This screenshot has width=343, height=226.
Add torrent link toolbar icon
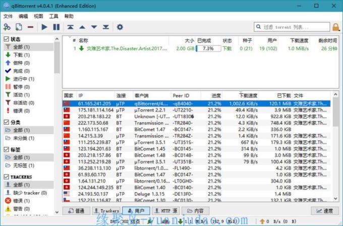(x=7, y=27)
